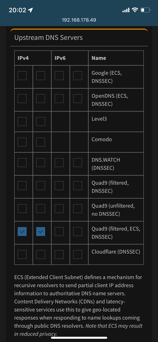
Task: Enable first IPv4 checkbox for Level3
Action: click(x=22, y=122)
